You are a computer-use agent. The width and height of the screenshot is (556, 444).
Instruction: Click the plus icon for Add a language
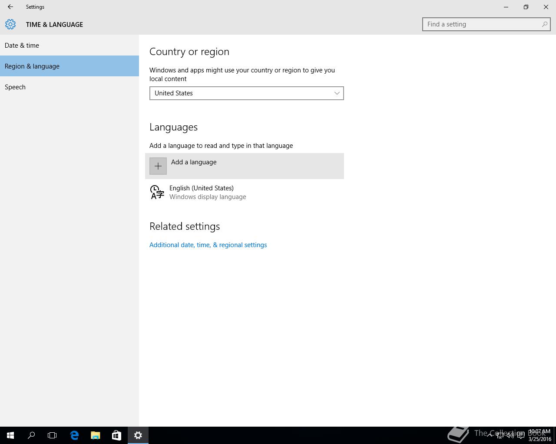coord(158,166)
